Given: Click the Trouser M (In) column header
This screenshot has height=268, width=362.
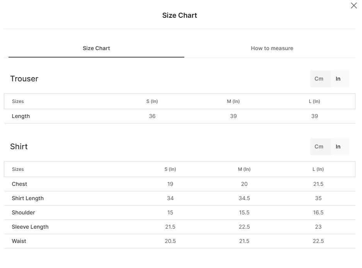Looking at the screenshot, I should coord(233,101).
